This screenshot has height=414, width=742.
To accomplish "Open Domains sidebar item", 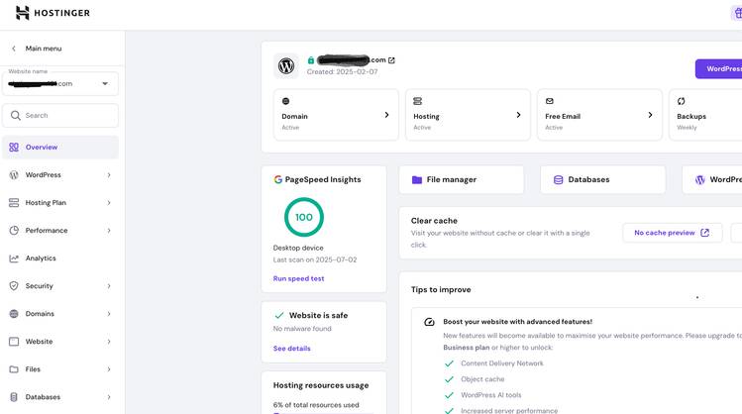I will [x=60, y=314].
